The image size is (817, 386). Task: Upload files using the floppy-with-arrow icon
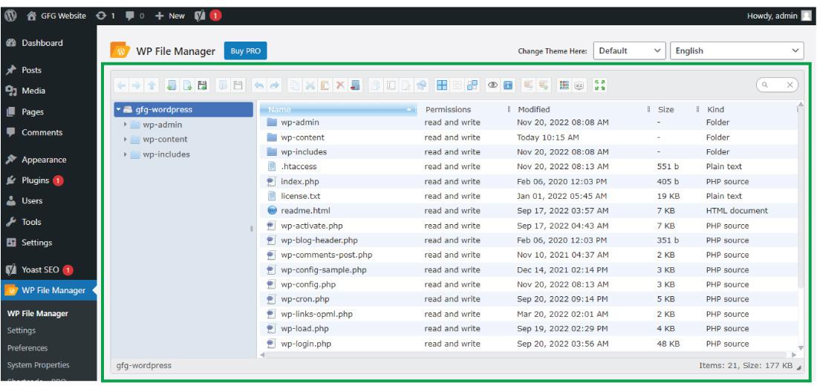[x=202, y=85]
